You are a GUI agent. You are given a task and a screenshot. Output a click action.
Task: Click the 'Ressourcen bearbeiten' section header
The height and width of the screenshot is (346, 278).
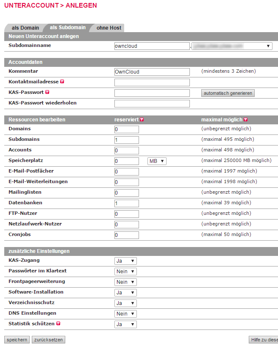[37, 120]
